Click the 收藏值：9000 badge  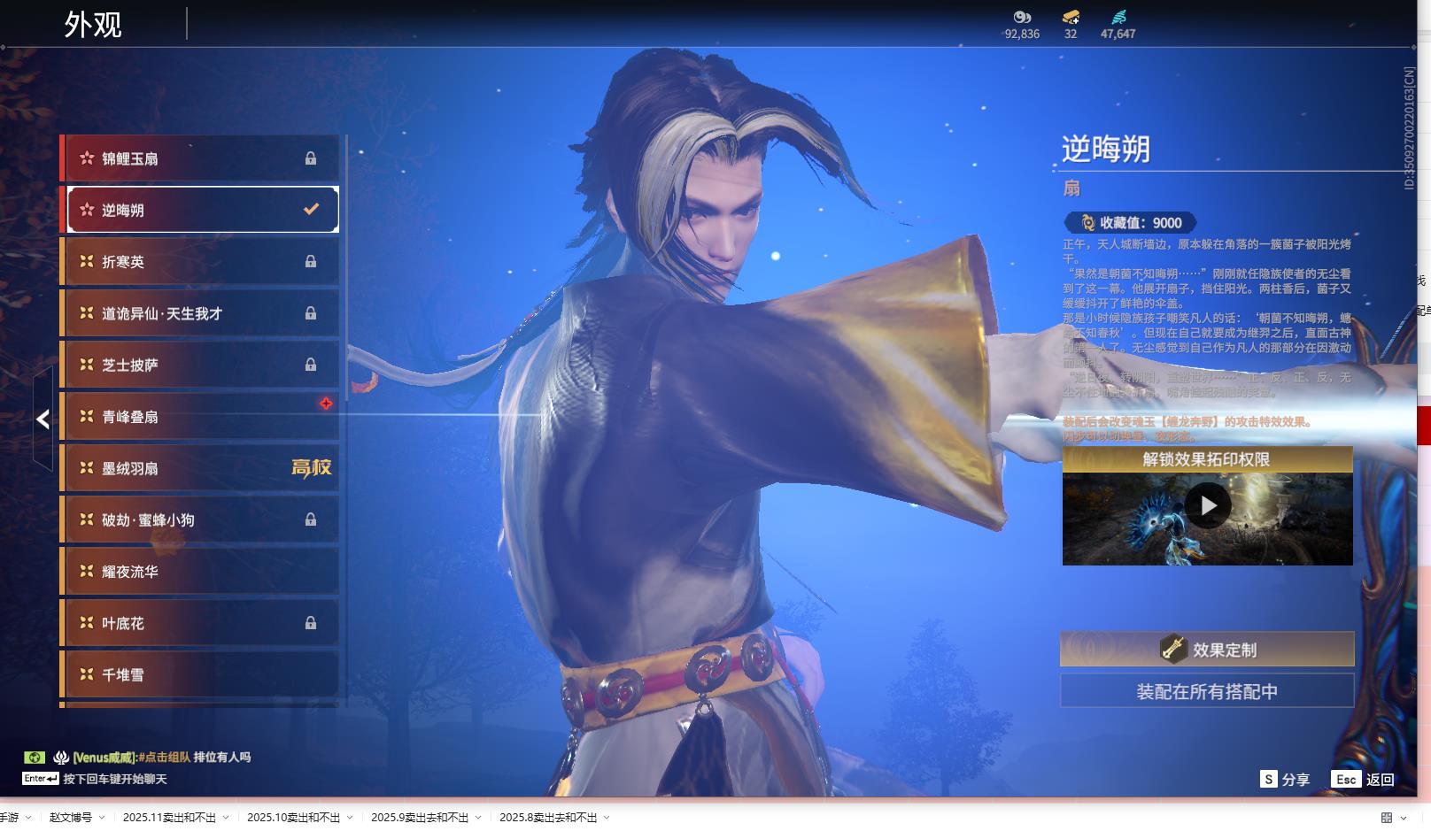[1131, 223]
